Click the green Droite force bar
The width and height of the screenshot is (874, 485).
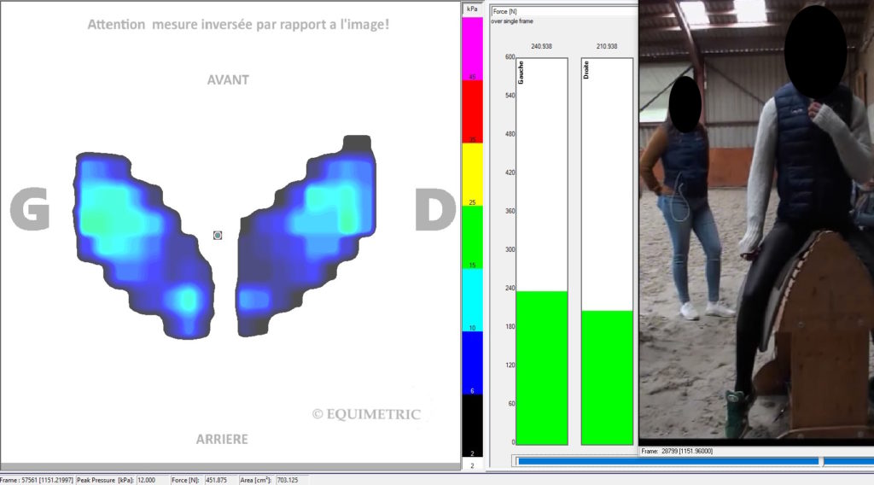[607, 377]
